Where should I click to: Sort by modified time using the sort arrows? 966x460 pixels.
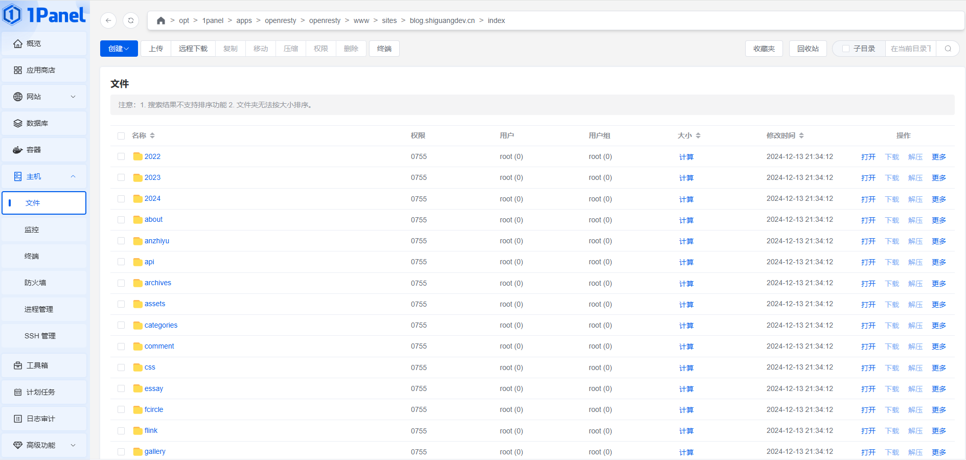tap(801, 135)
